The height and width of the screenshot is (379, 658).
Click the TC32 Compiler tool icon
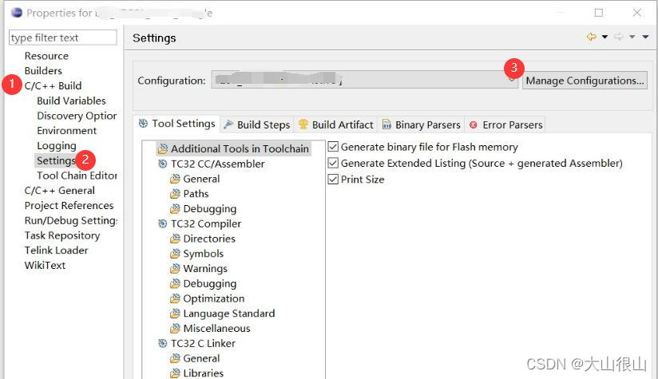coord(163,224)
